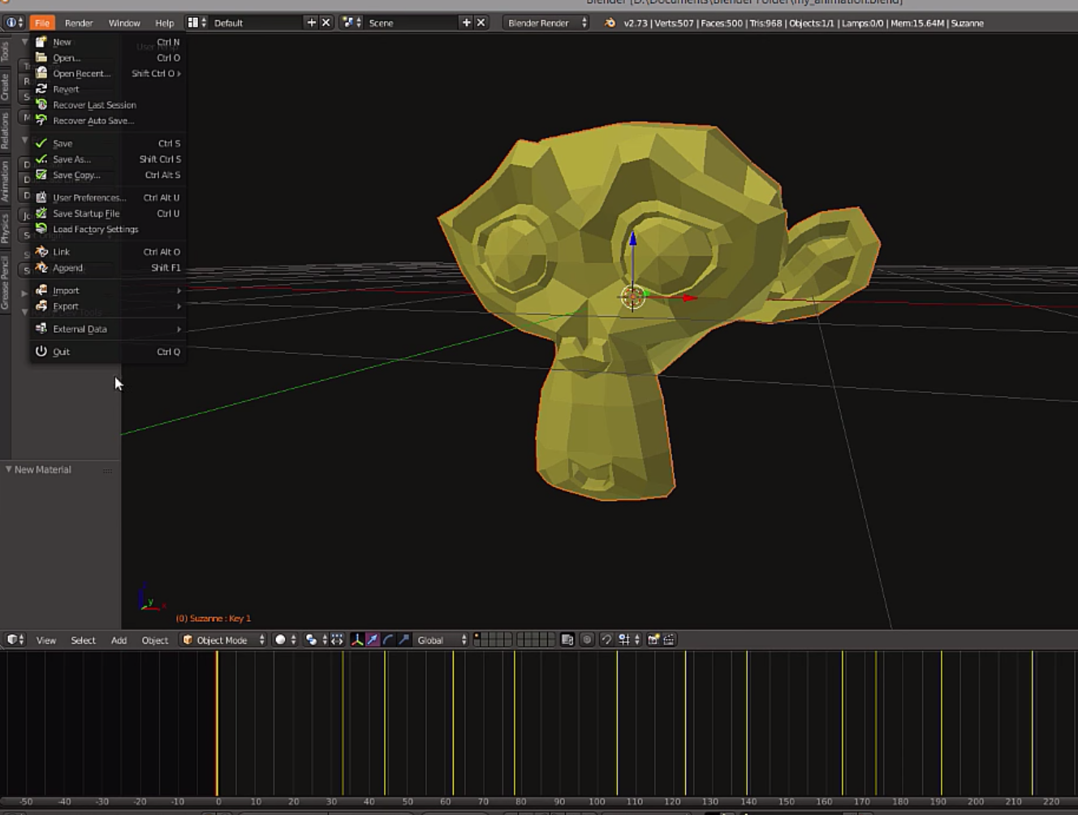This screenshot has width=1078, height=815.
Task: Click Save Startup File
Action: [108, 213]
